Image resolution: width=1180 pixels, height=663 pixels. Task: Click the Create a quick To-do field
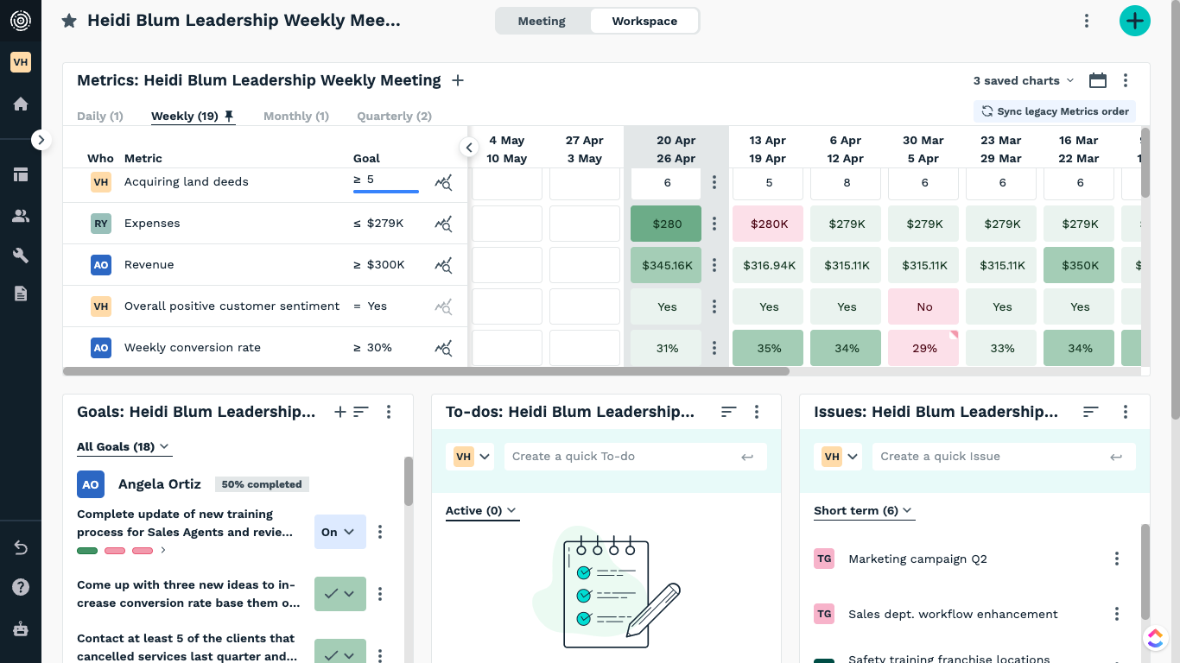[634, 457]
